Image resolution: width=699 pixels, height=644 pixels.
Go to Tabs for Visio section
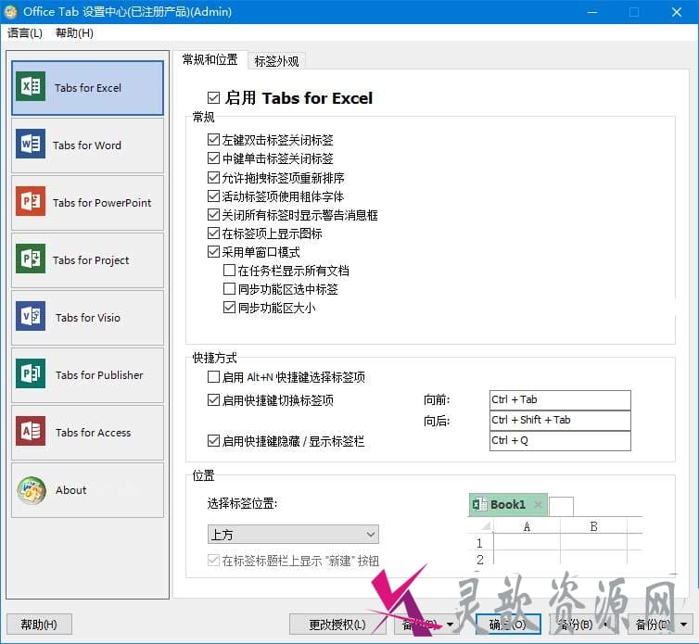click(87, 318)
